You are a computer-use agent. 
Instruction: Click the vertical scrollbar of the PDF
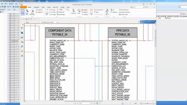pos(155,38)
